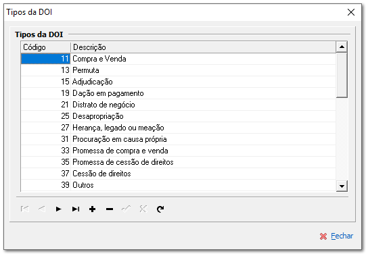368x256 pixels.
Task: Select Promessa de cessão de direitos row
Action: (179, 162)
